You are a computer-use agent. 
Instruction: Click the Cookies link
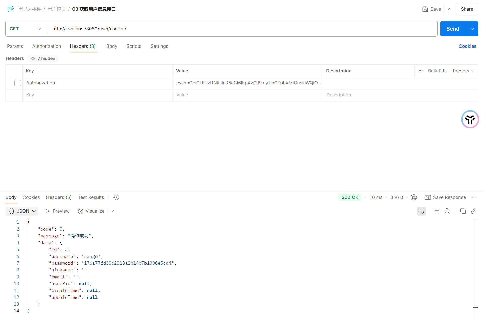(x=467, y=46)
